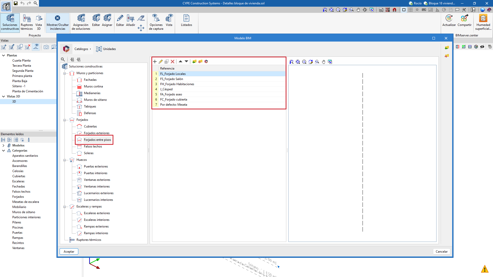The image size is (493, 277).
Task: Click the Aceptar button
Action: coord(69,252)
